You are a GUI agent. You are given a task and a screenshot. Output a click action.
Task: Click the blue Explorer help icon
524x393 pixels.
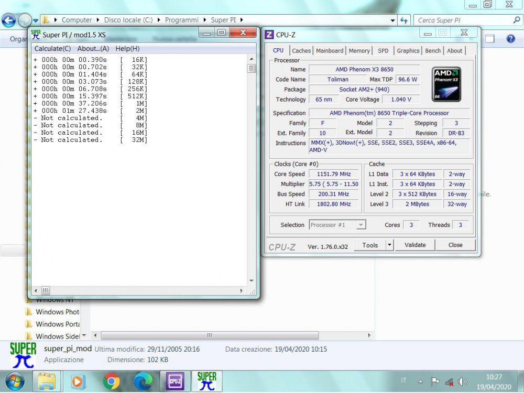[510, 39]
